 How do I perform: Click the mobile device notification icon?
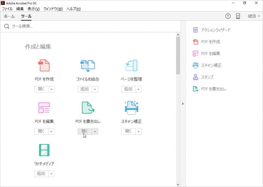[238, 16]
